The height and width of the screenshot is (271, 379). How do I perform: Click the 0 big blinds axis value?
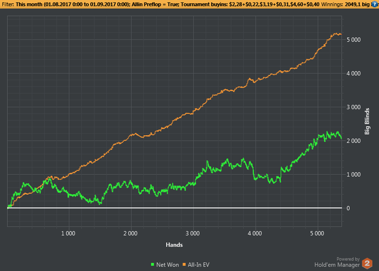[348, 208]
